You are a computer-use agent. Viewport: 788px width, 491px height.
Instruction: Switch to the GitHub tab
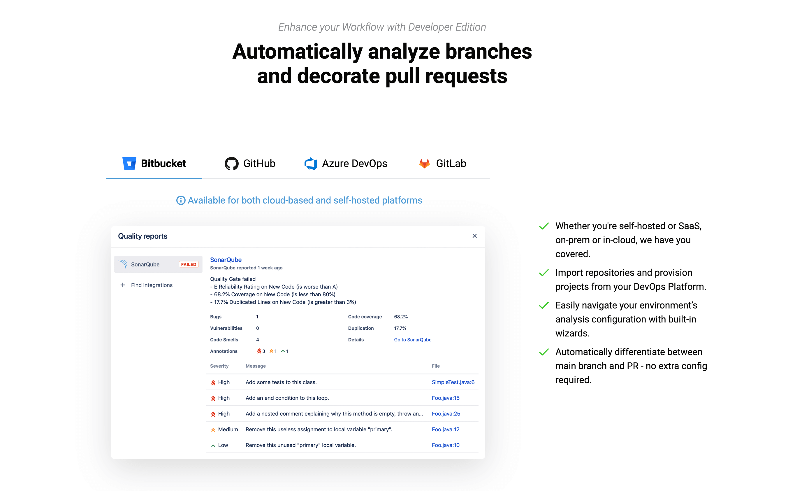(250, 164)
